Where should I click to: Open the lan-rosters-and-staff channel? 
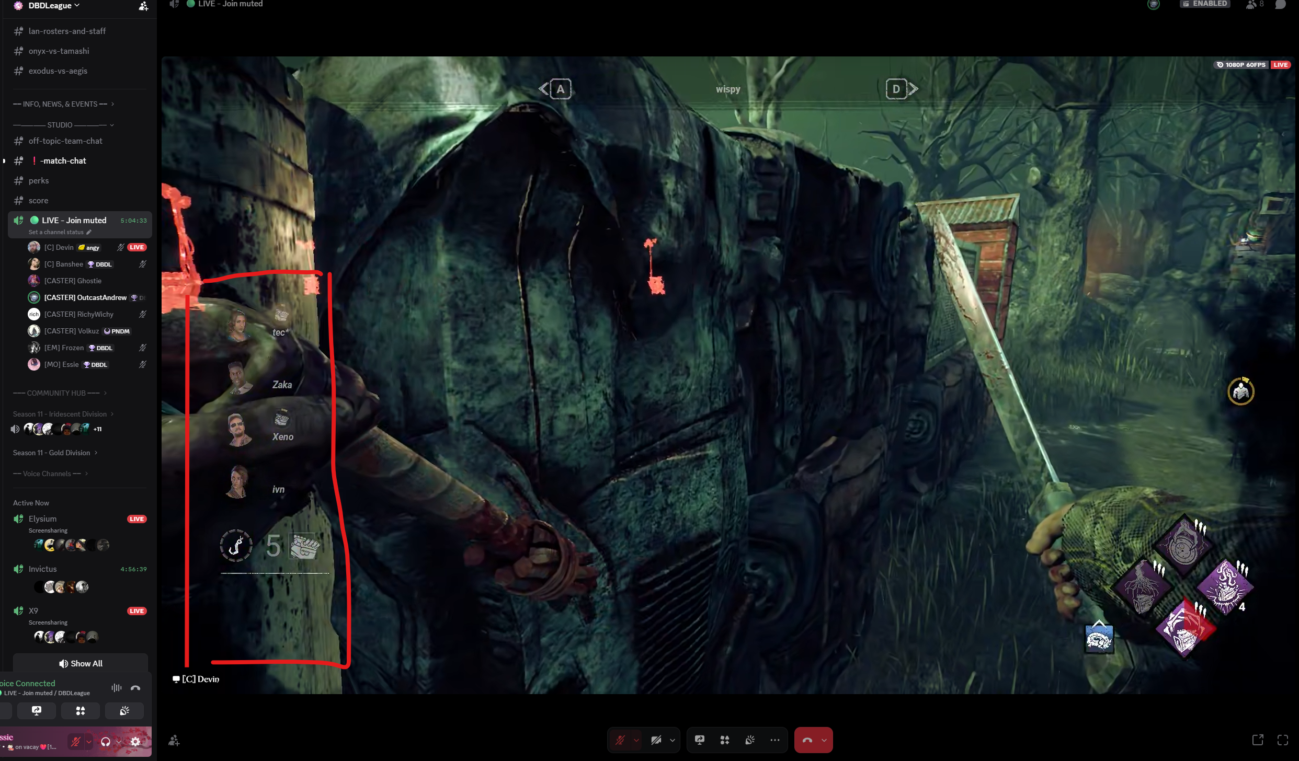[x=79, y=31]
